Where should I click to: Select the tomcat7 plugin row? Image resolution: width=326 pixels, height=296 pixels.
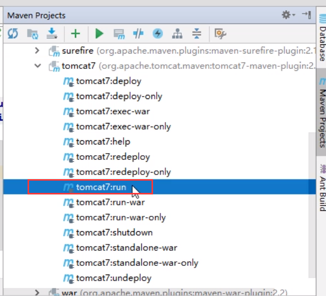pyautogui.click(x=160, y=66)
